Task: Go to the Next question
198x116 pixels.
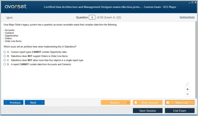Action: 35,103
